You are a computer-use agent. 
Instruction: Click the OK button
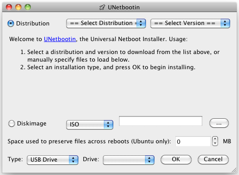pos(176,159)
